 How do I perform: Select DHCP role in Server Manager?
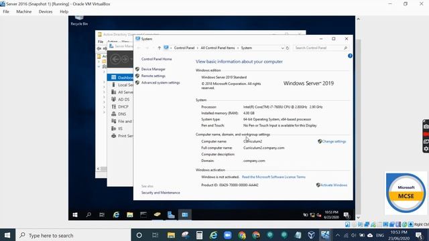pos(120,107)
